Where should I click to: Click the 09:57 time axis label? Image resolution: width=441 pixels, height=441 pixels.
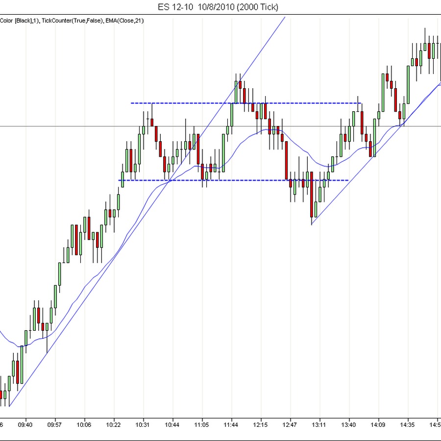click(55, 425)
